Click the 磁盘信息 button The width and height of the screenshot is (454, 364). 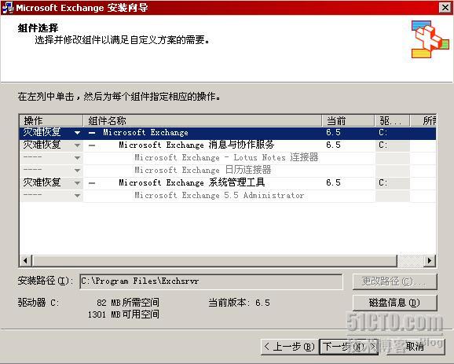click(x=394, y=303)
